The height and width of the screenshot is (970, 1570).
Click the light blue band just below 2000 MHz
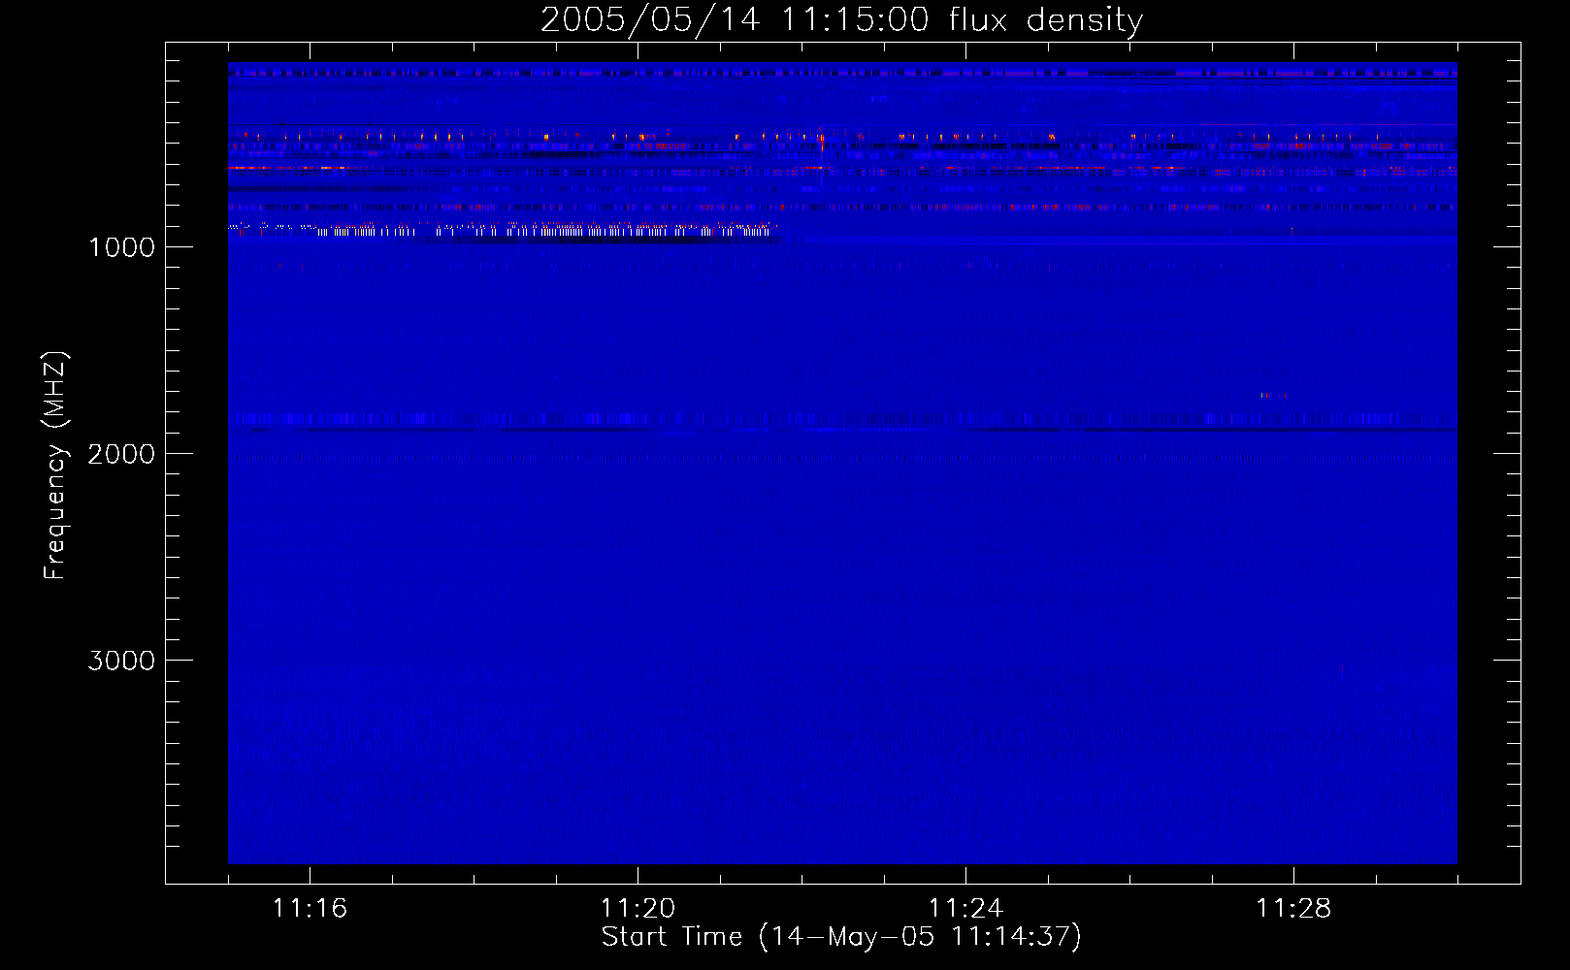[842, 419]
